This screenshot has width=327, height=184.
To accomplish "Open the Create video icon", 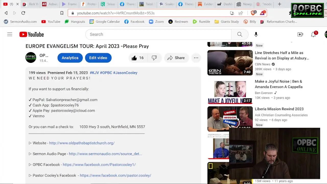I will point(300,34).
